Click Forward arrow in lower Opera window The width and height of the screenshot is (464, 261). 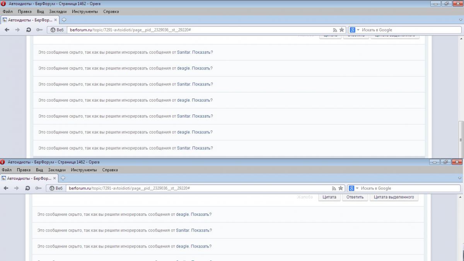16,188
